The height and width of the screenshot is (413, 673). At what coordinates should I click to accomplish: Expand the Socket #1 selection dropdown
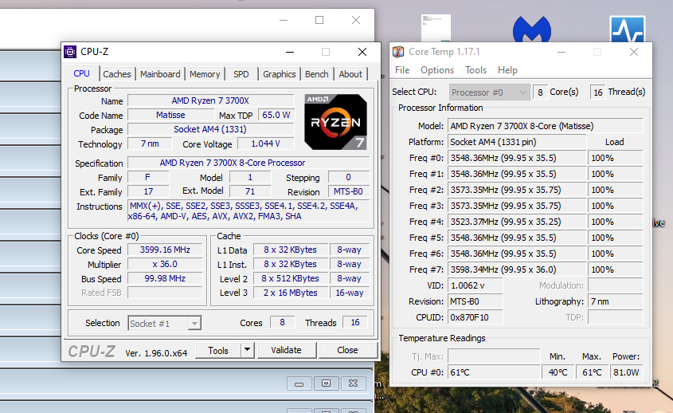click(194, 323)
